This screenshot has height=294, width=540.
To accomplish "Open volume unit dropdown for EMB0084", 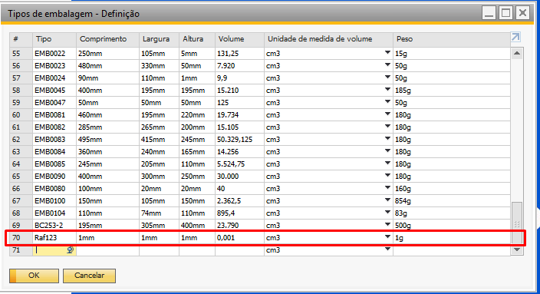I will click(x=387, y=151).
